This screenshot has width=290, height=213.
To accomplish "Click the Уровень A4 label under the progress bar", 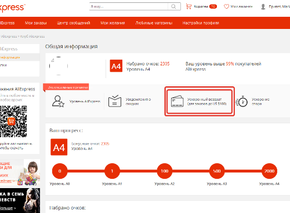I will pos(269,183).
